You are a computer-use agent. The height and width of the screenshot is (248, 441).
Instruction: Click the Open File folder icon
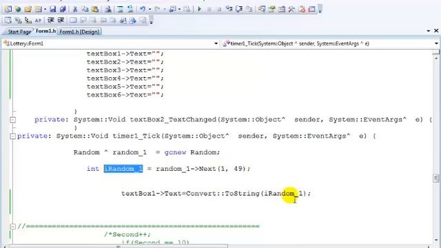28,9
